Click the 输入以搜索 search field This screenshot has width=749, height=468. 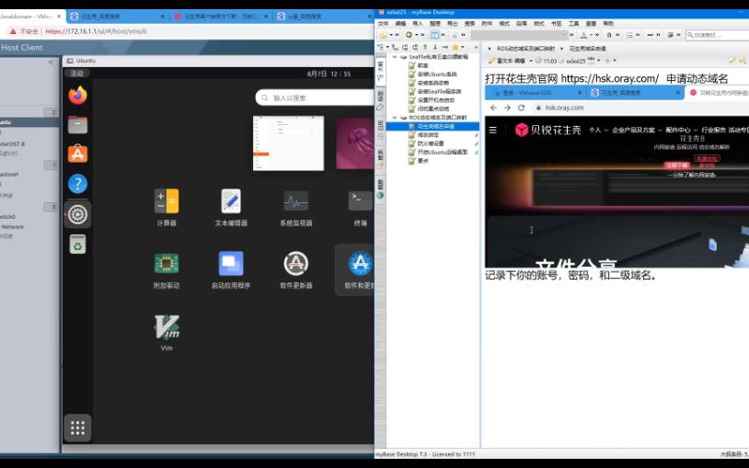point(316,97)
